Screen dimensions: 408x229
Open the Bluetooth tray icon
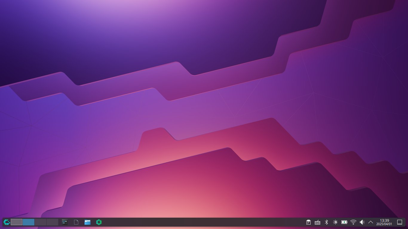tap(326, 222)
